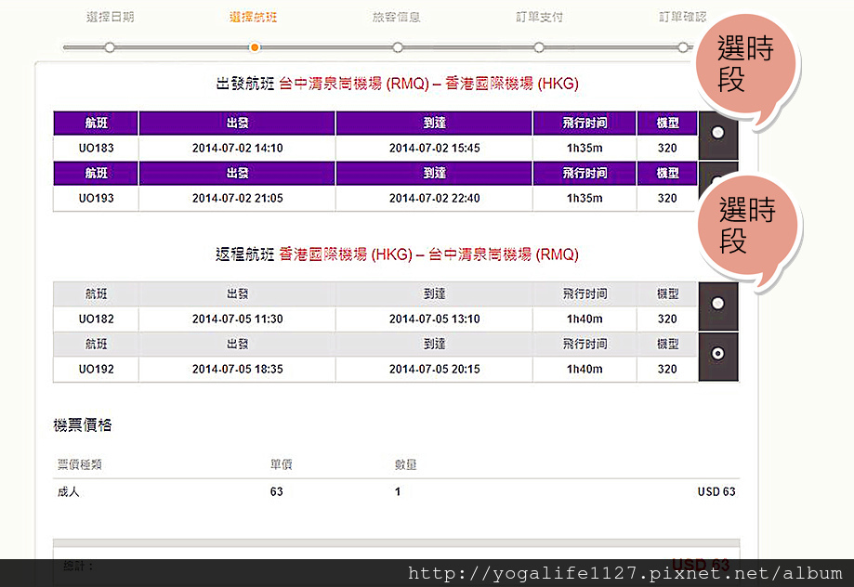Viewport: 854px width, 587px height.
Task: Click the 返程航班 route heading
Action: point(397,254)
